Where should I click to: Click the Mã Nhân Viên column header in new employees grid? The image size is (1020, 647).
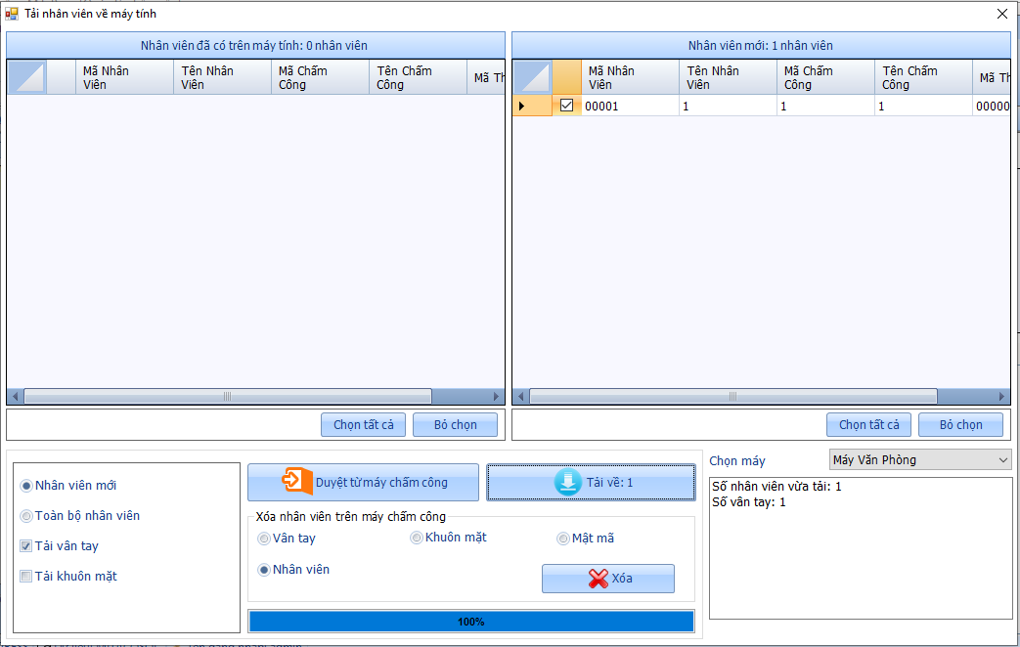[x=629, y=77]
